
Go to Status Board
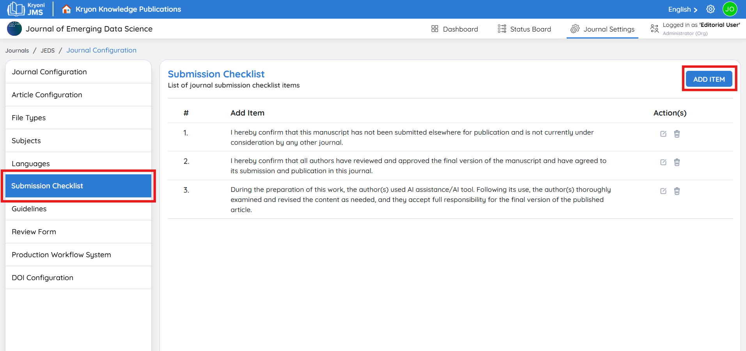tap(525, 29)
